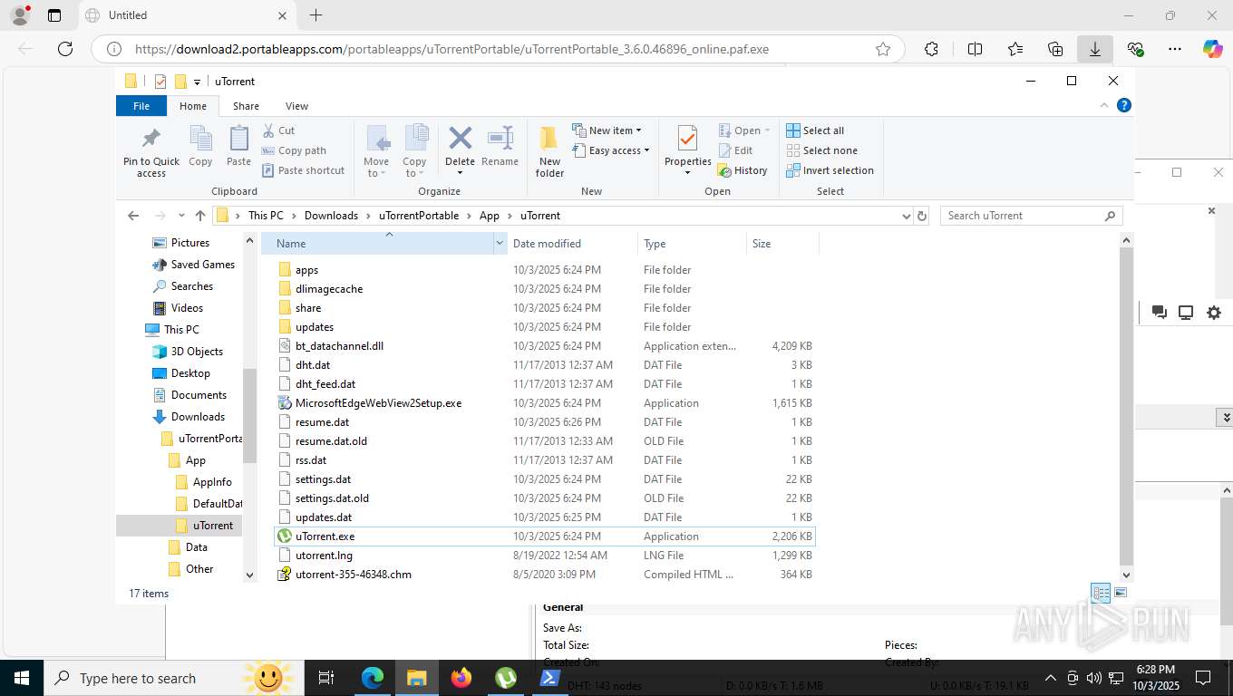Image resolution: width=1233 pixels, height=696 pixels.
Task: Open address bar history dropdown
Action: pos(906,216)
